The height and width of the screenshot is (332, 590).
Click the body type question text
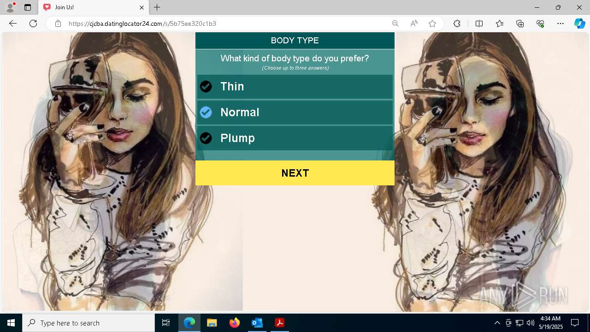pyautogui.click(x=295, y=59)
